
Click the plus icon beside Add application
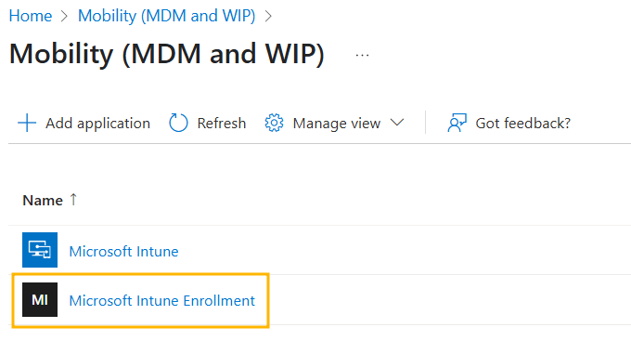tap(27, 123)
